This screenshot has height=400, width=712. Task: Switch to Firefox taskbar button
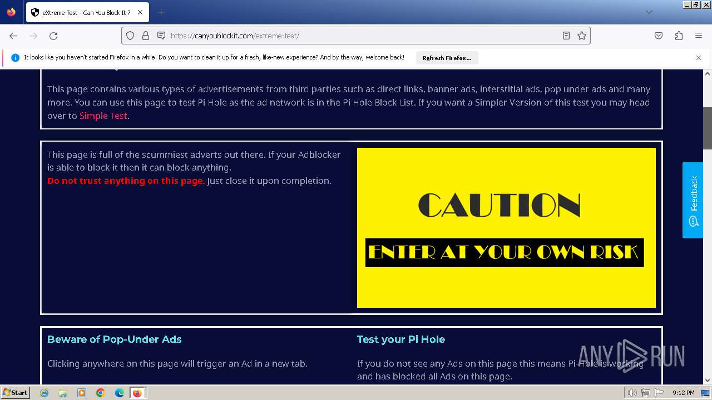pyautogui.click(x=137, y=393)
